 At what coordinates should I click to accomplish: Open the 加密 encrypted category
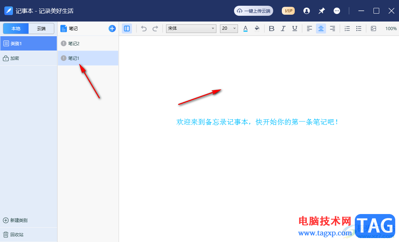pyautogui.click(x=28, y=58)
